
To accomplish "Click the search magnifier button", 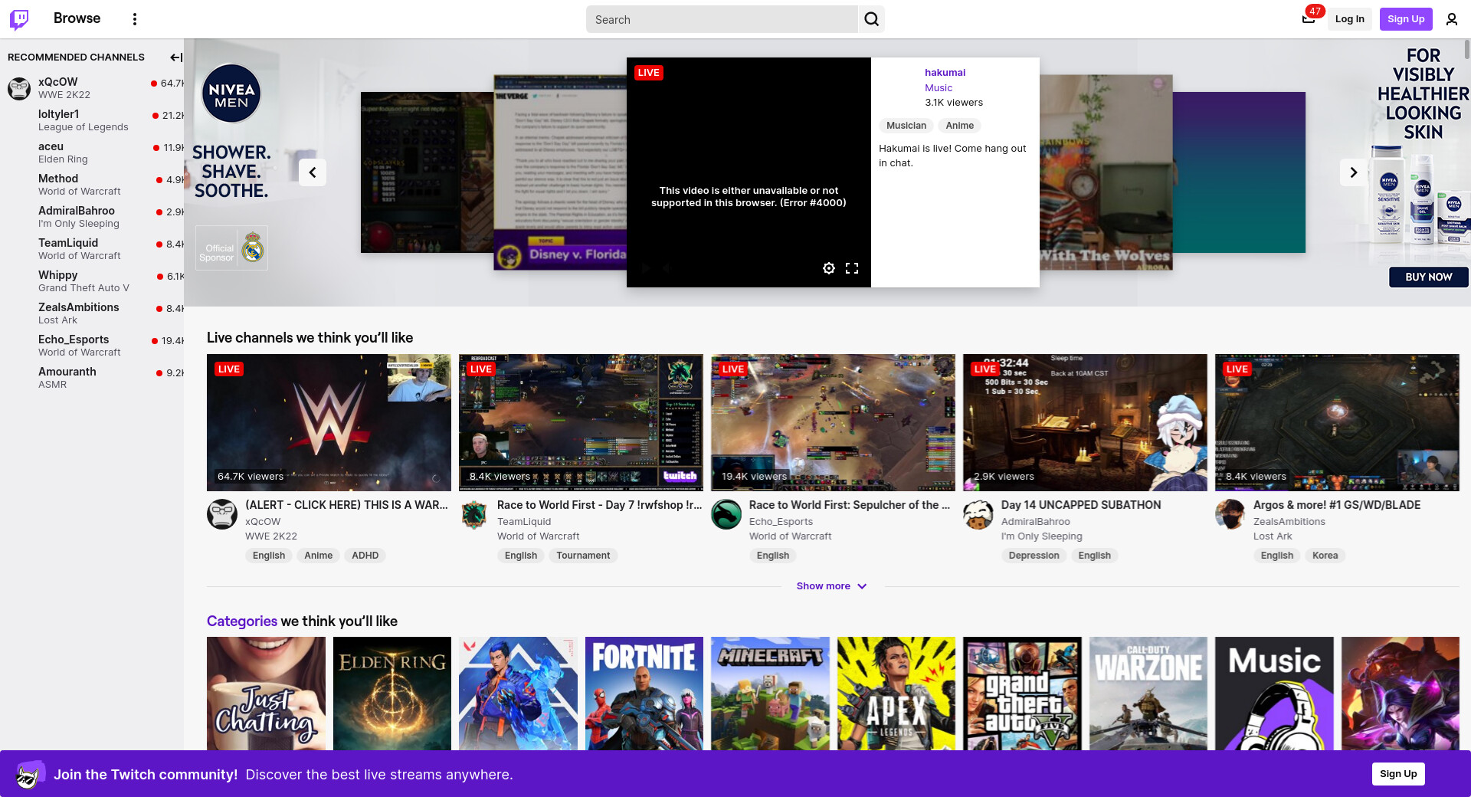I will [871, 19].
